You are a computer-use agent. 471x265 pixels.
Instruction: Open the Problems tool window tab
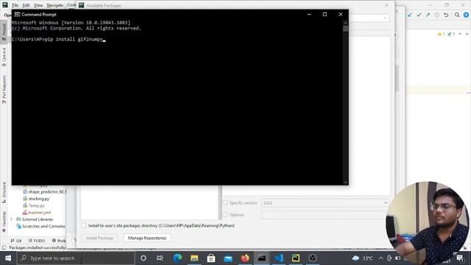59,241
